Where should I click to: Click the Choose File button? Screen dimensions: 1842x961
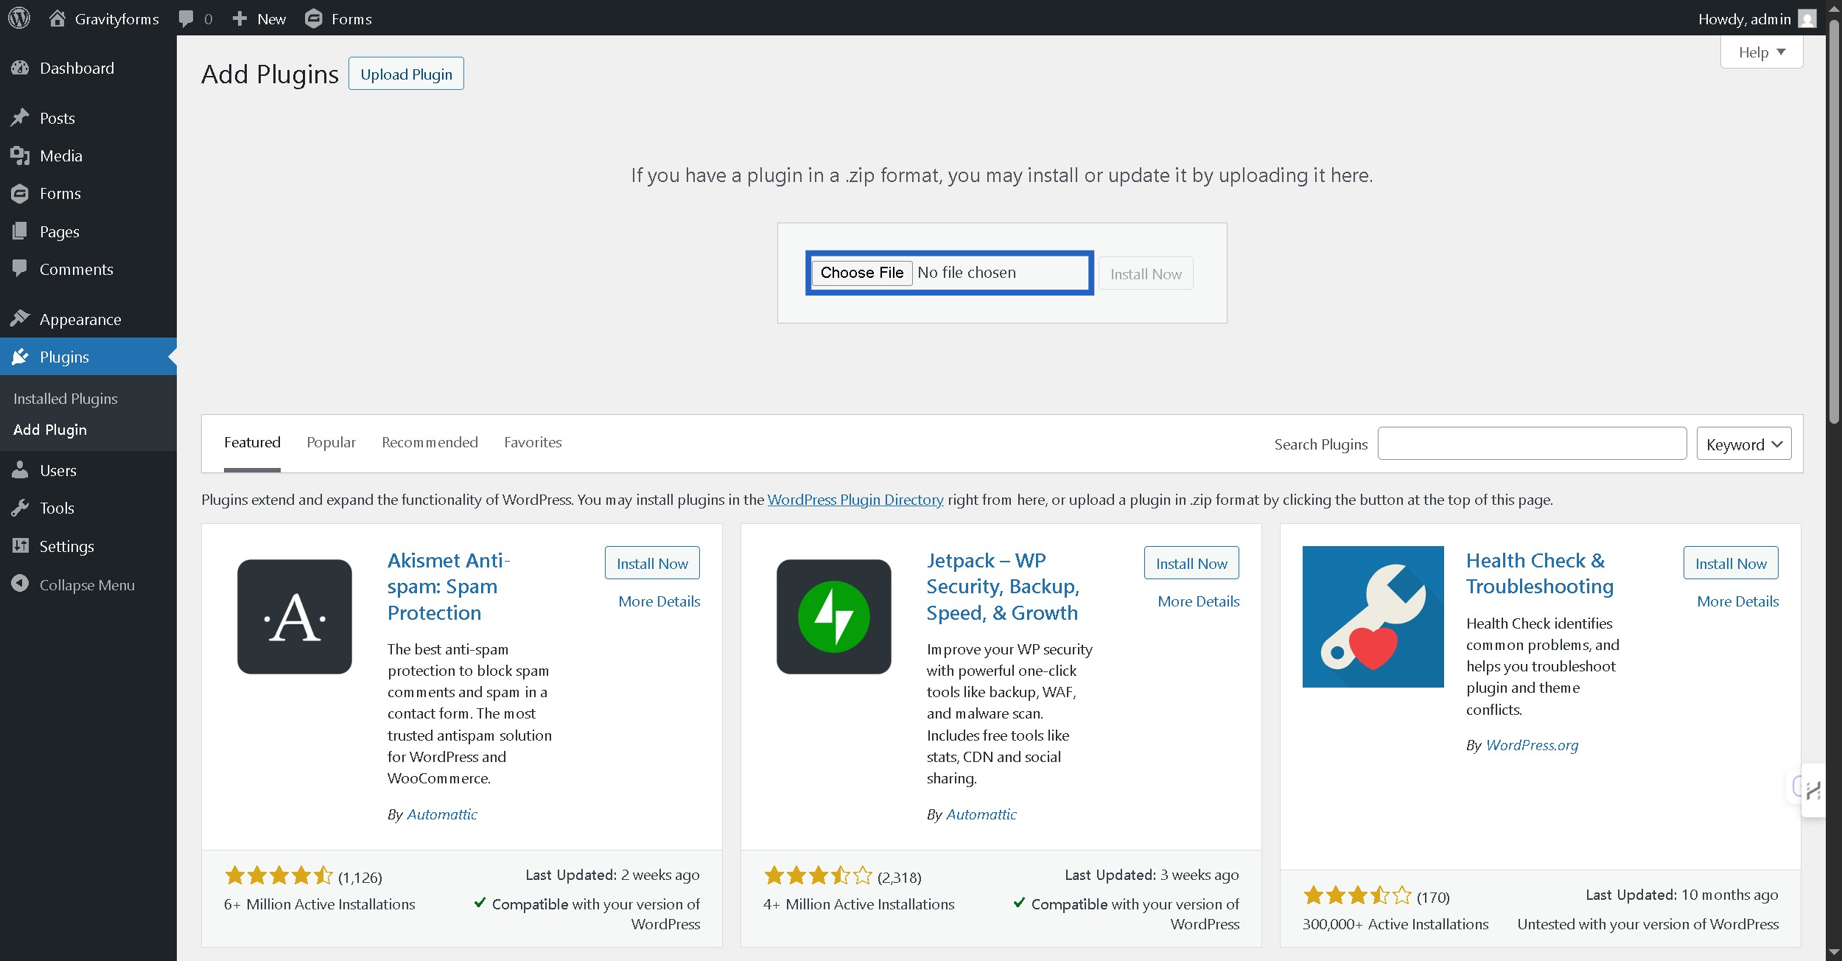861,273
